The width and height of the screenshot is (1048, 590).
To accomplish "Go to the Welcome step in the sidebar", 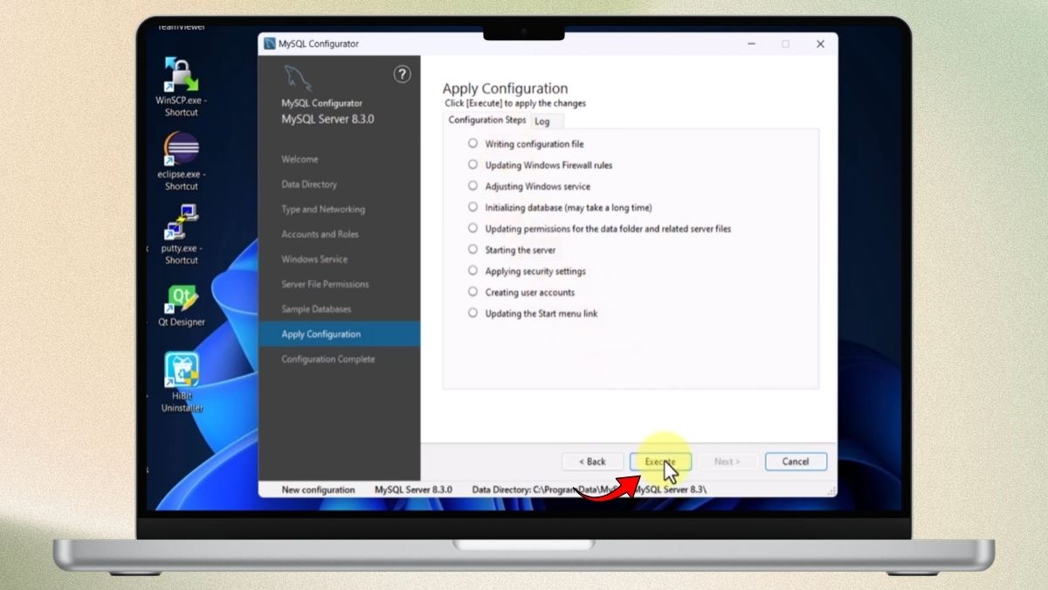I will 300,159.
